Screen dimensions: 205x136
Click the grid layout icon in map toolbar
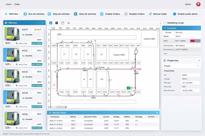point(57,23)
